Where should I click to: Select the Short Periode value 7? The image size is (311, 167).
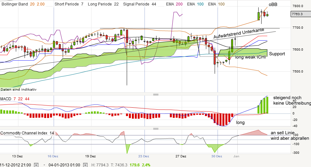pos(82,4)
